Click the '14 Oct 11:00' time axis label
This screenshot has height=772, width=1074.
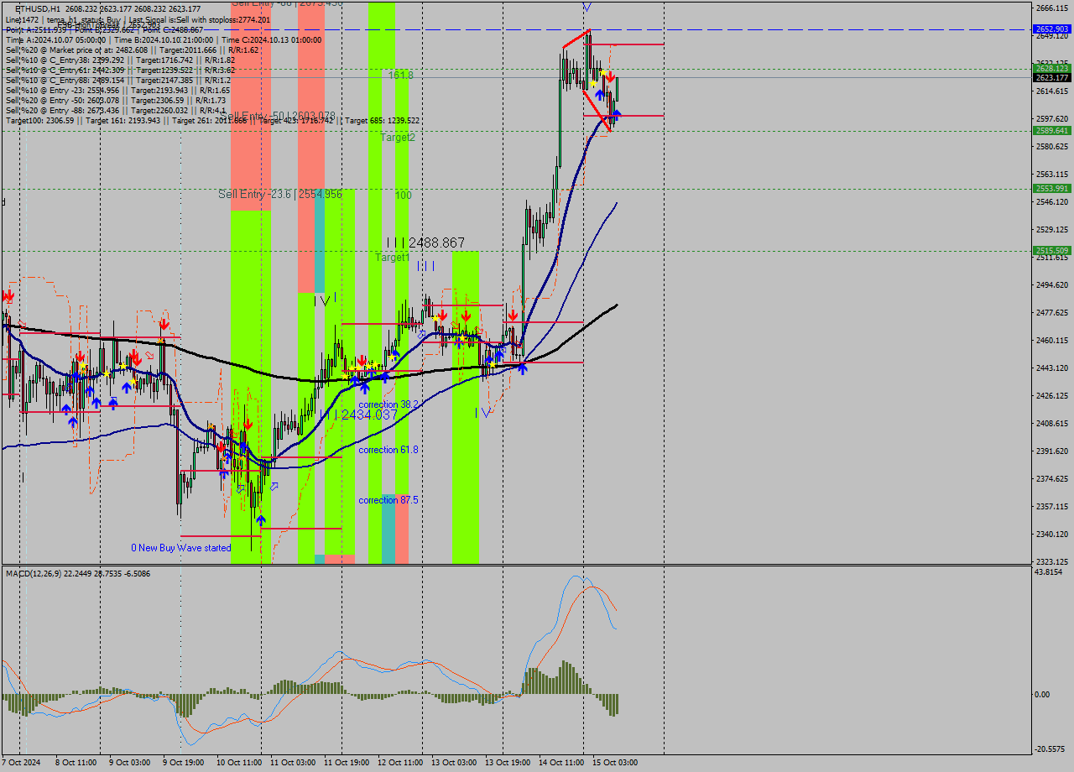point(561,763)
